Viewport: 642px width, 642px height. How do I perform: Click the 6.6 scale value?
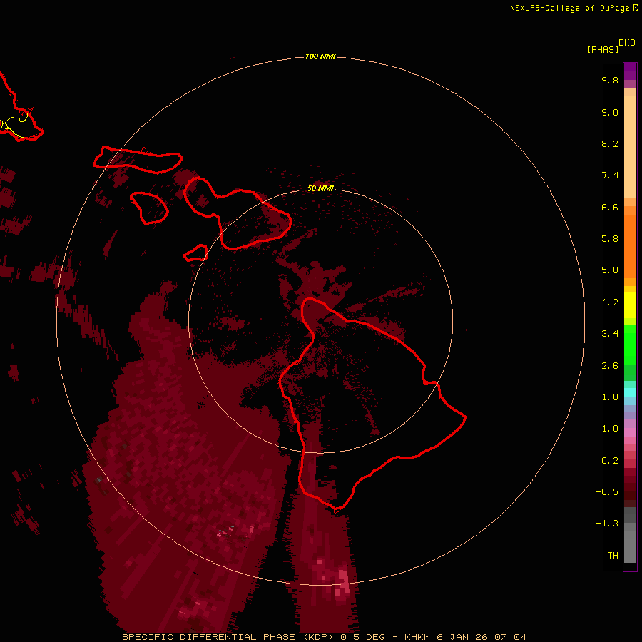coord(610,207)
